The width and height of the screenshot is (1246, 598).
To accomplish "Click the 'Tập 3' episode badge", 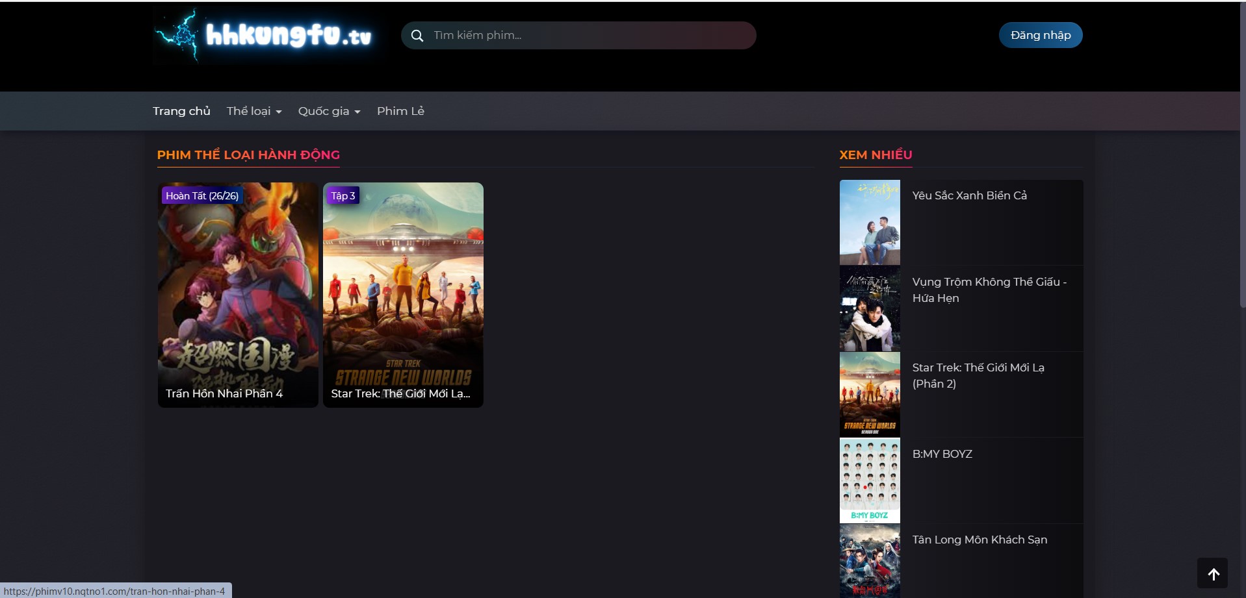I will (343, 195).
